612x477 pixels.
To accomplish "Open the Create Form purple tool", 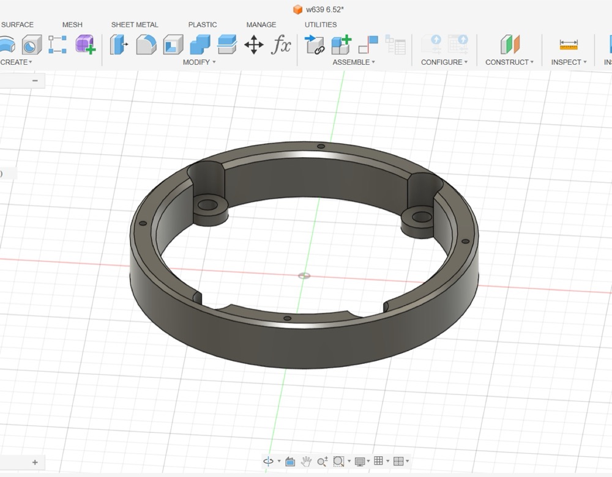I will [86, 45].
